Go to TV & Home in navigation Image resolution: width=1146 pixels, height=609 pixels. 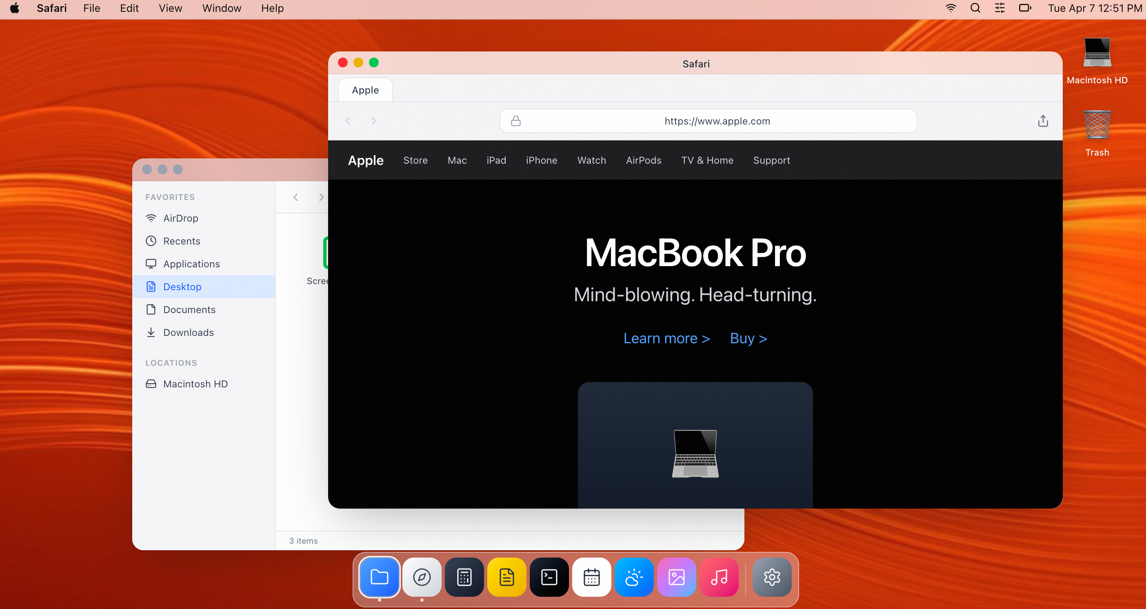click(x=707, y=160)
